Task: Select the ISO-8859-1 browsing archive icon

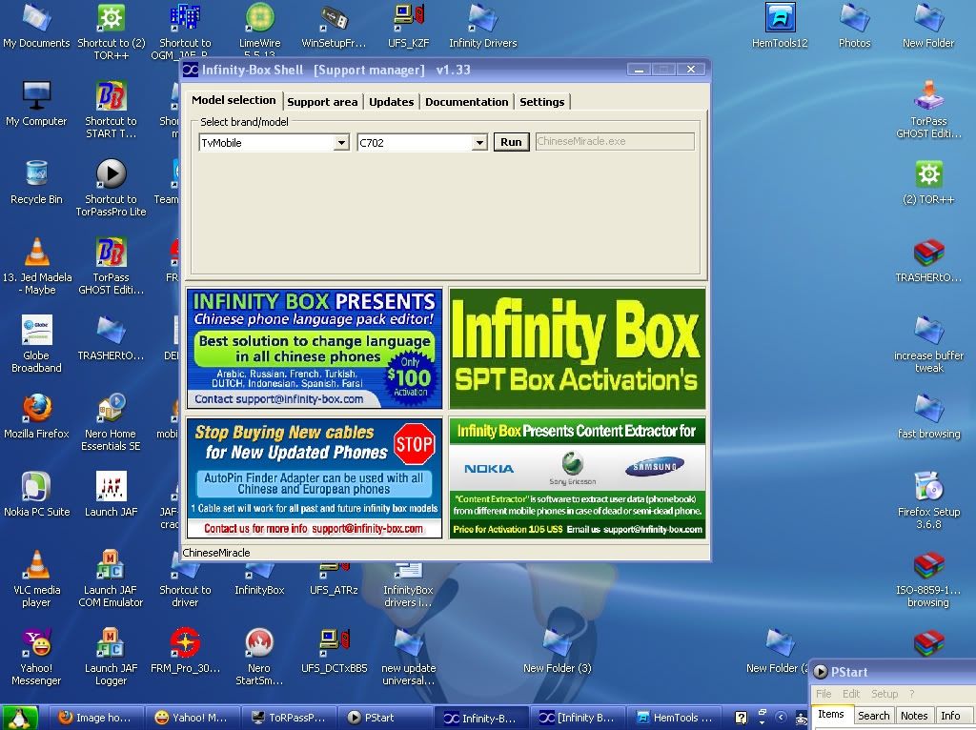Action: pyautogui.click(x=928, y=578)
